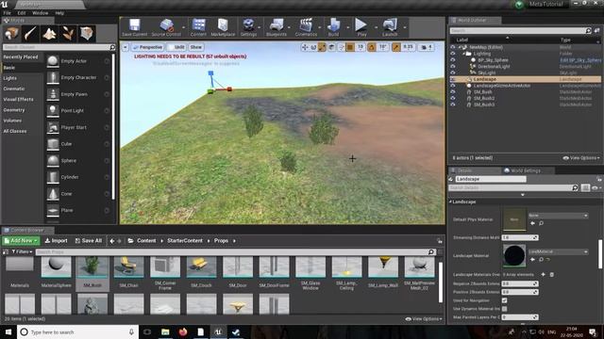
Task: Clear the Landscape Materials Override array
Action: (x=551, y=274)
